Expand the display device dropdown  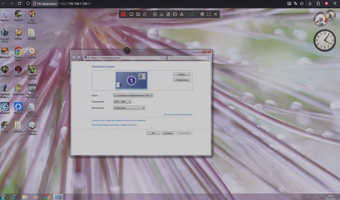[133, 95]
